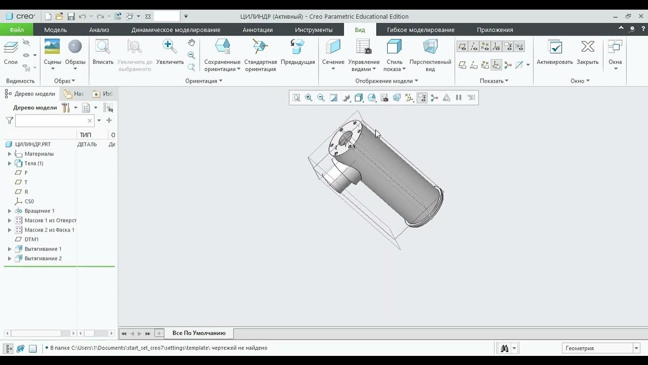Image resolution: width=648 pixels, height=365 pixels.
Task: Toggle plane display eye in Показать
Action: pos(462,47)
